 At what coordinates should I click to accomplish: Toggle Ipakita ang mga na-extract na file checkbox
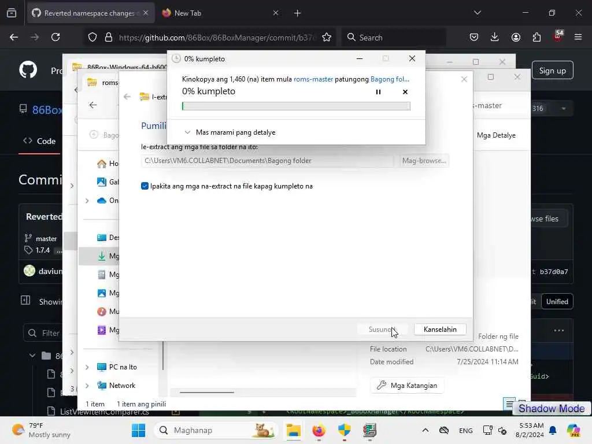145,186
